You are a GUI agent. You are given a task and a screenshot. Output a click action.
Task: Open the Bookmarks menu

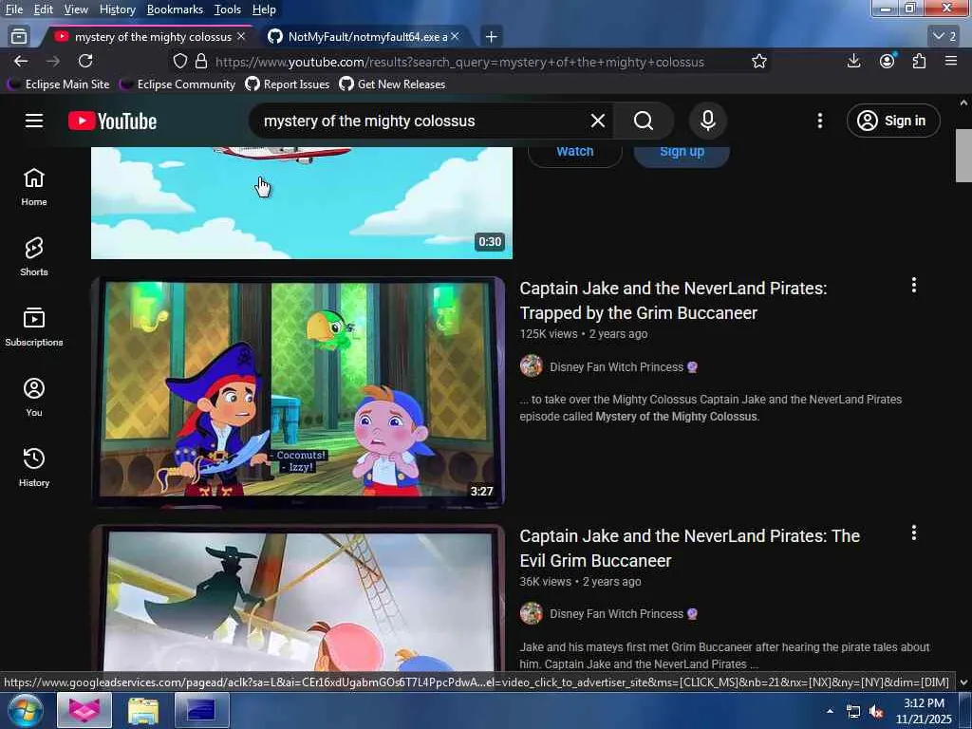[x=175, y=9]
